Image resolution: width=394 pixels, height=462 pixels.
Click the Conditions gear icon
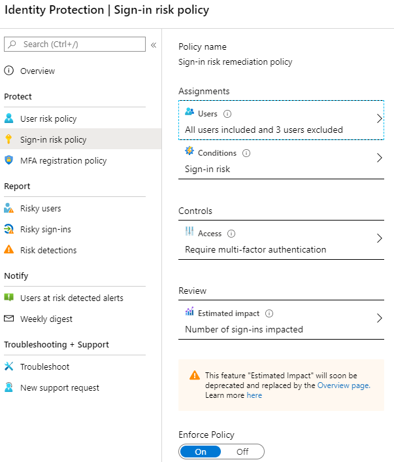189,151
